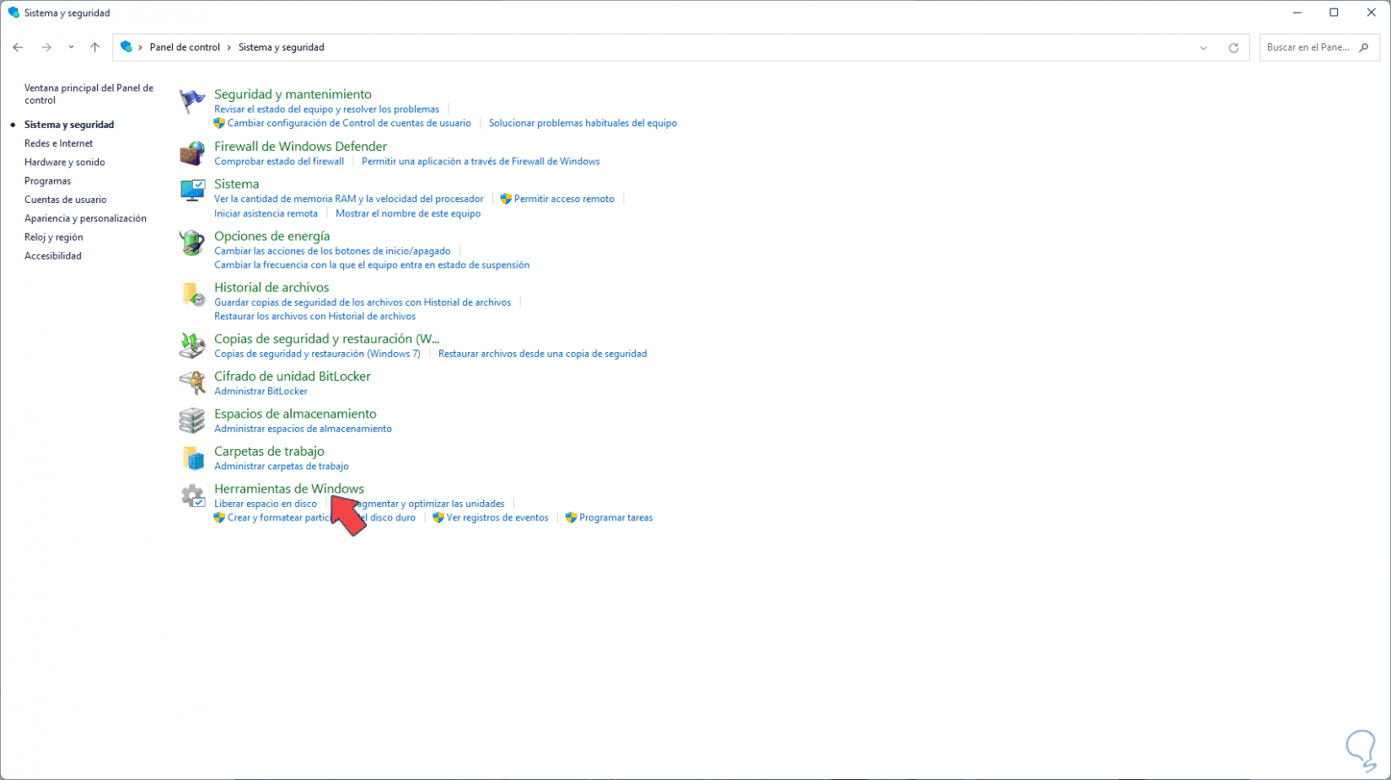Click Restaurar los archivos con Historial de archivos
1391x780 pixels.
314,317
